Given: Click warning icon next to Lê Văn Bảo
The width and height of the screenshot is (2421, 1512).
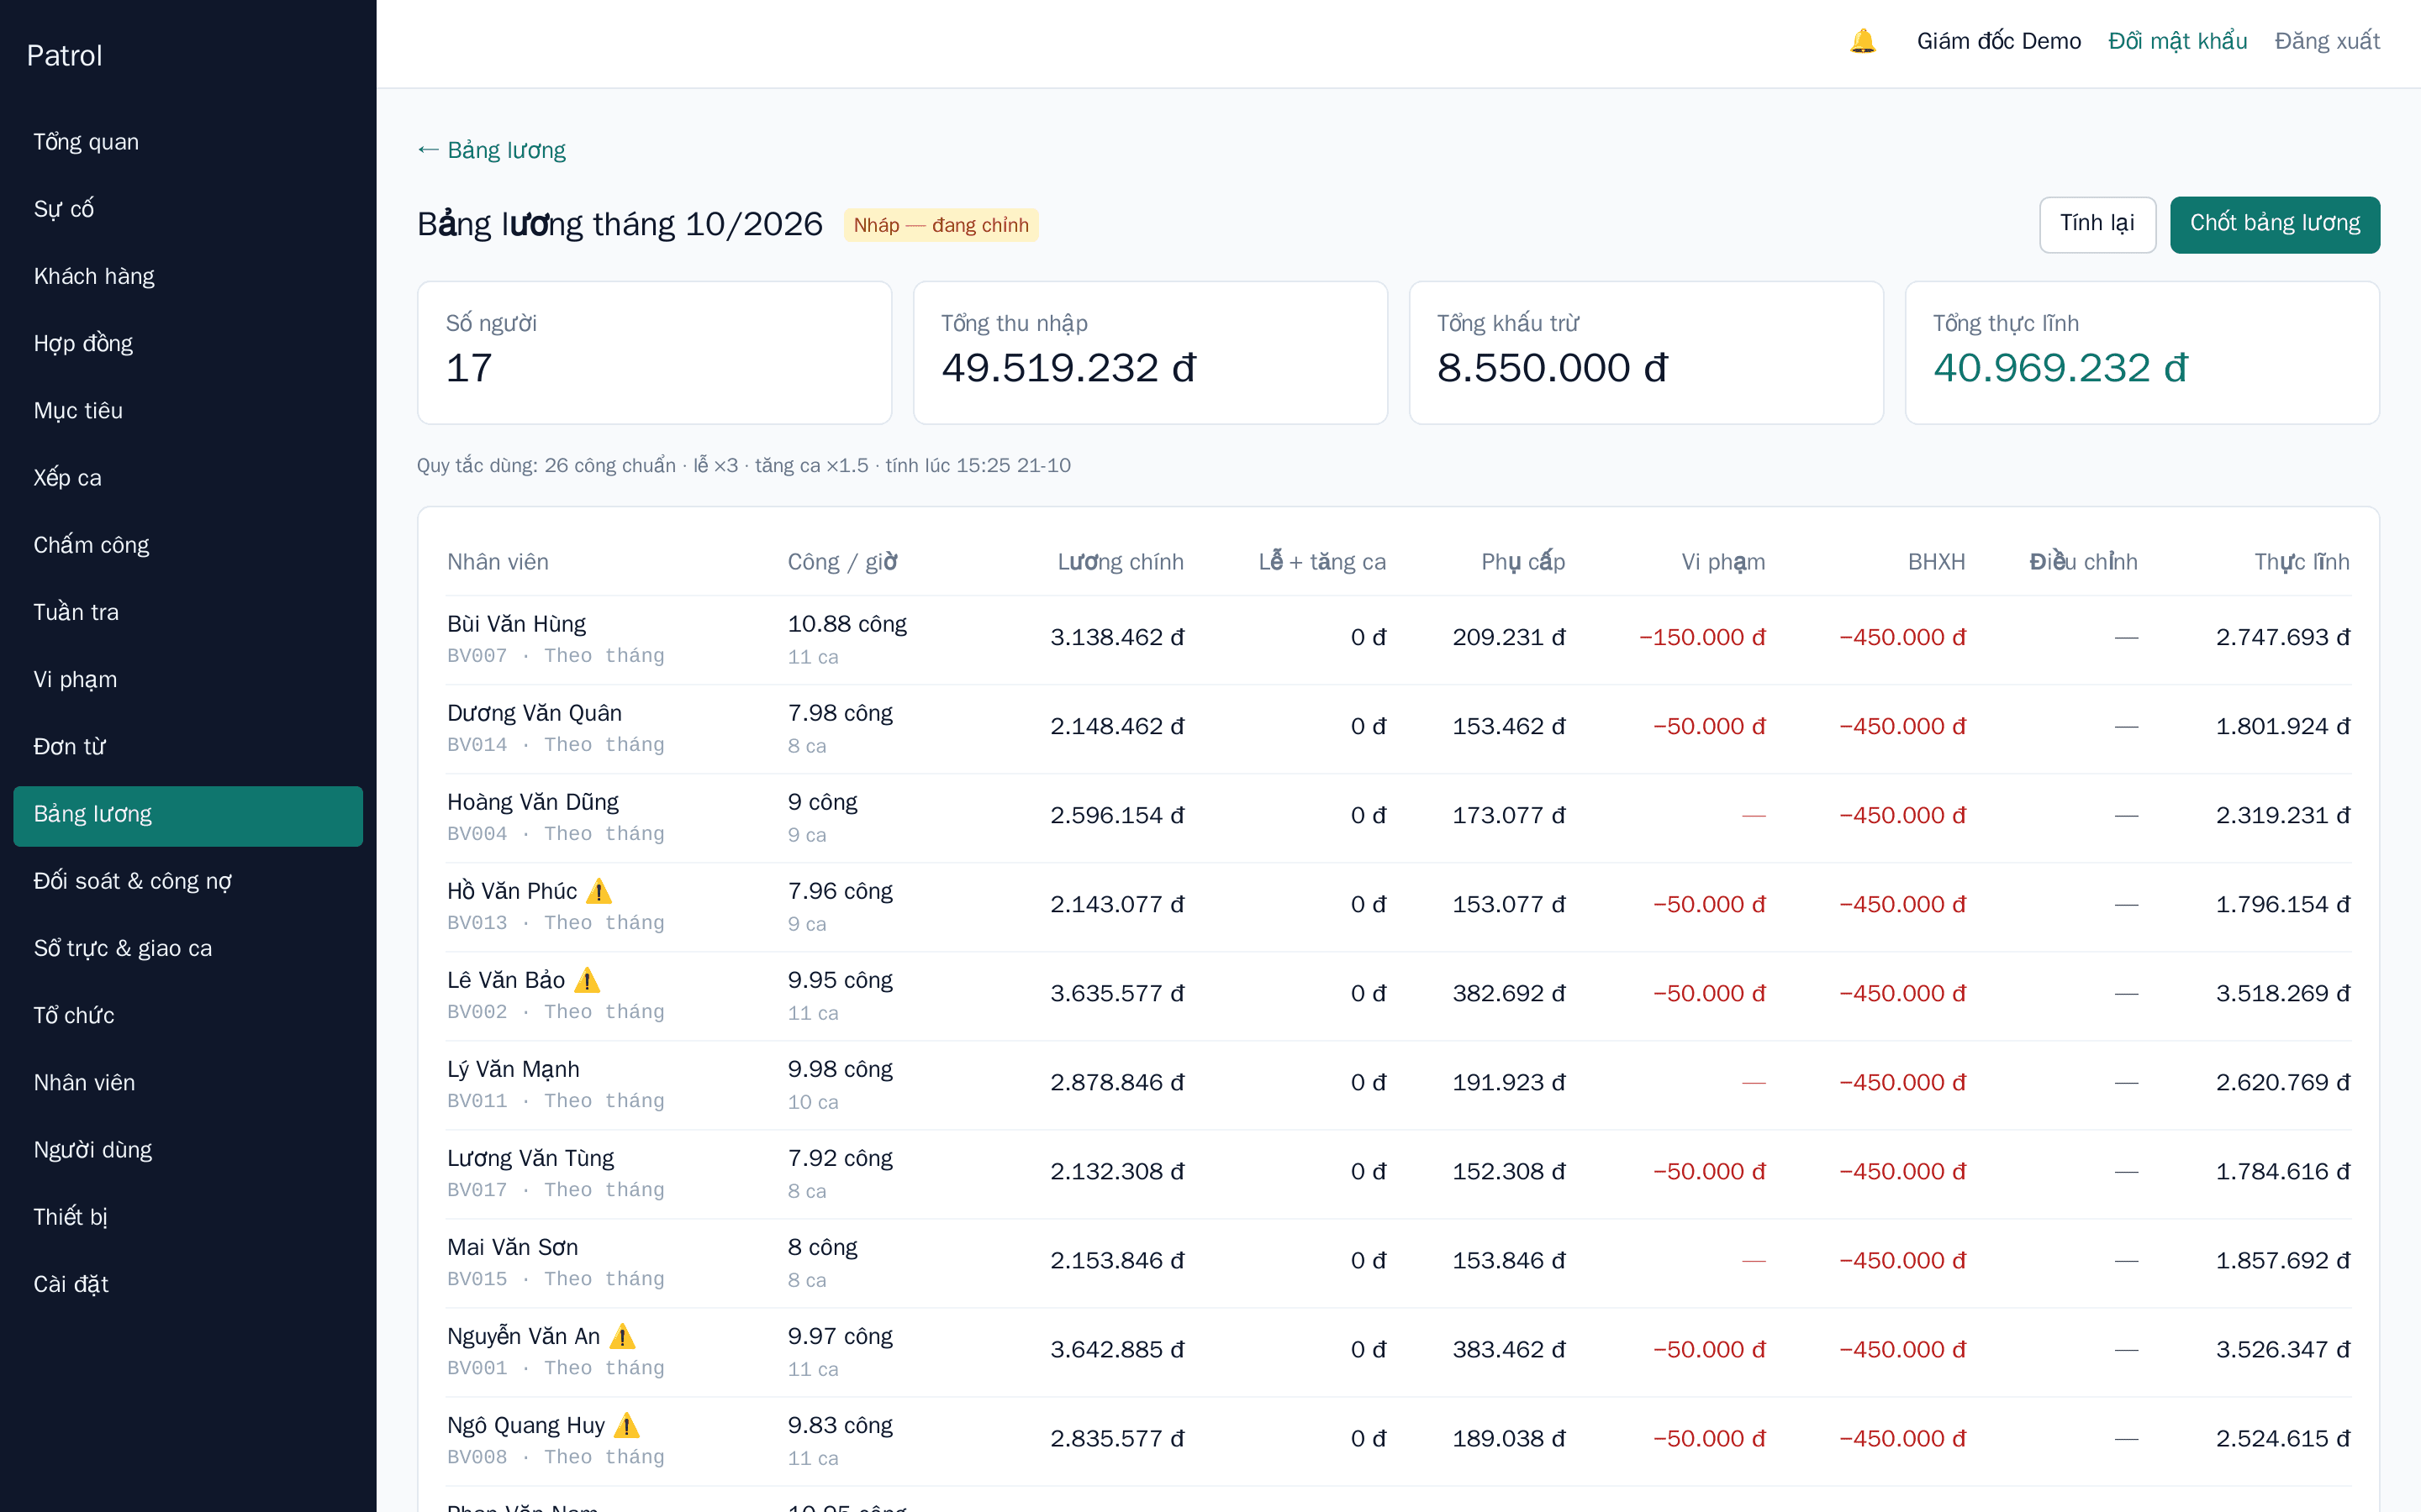Looking at the screenshot, I should 588,979.
